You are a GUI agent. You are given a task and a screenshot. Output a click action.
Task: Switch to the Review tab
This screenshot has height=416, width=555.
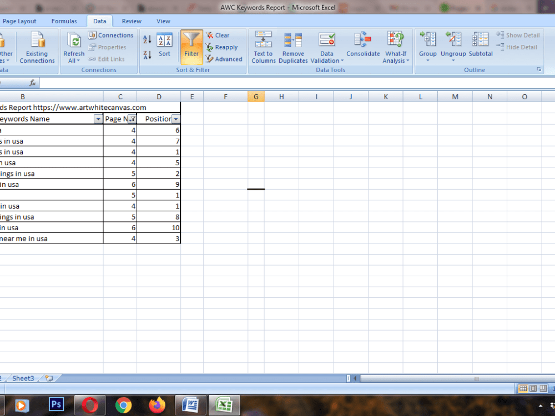pyautogui.click(x=132, y=21)
